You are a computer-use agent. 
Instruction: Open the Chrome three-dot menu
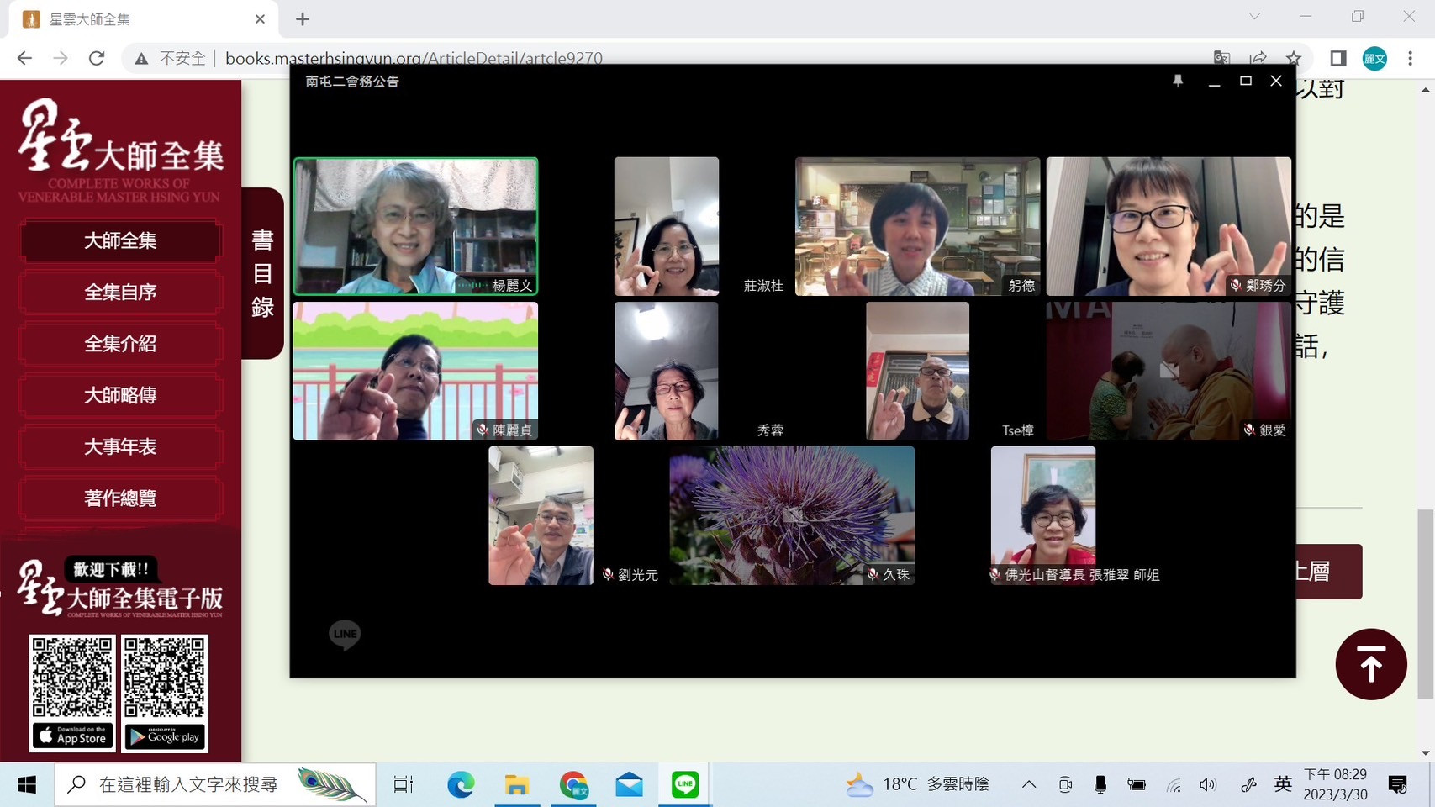pos(1410,58)
